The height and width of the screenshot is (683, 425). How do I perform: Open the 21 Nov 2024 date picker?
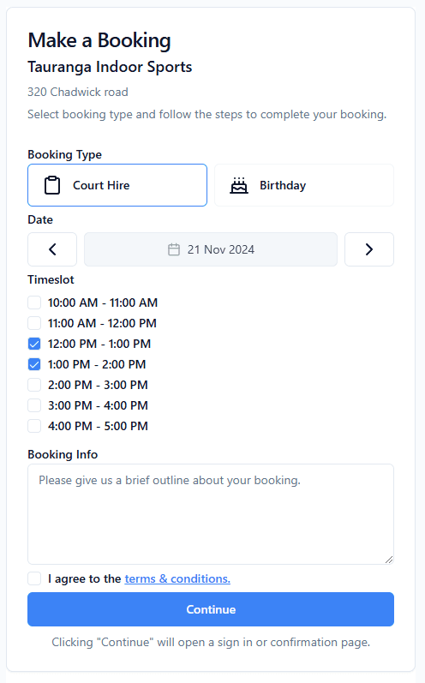pos(211,249)
